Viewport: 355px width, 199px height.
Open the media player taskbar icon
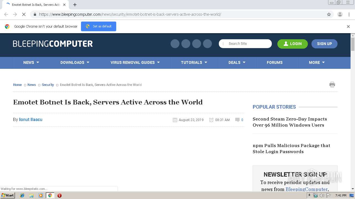[x=41, y=195]
